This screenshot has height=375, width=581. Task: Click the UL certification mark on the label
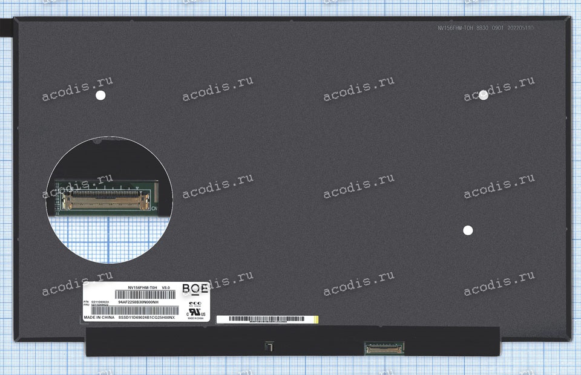(195, 311)
